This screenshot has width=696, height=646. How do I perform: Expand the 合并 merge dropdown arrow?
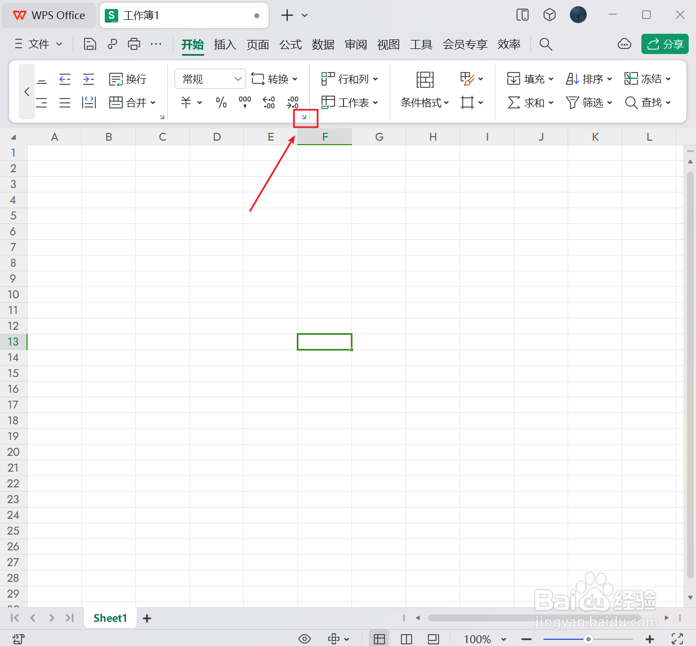tap(153, 102)
